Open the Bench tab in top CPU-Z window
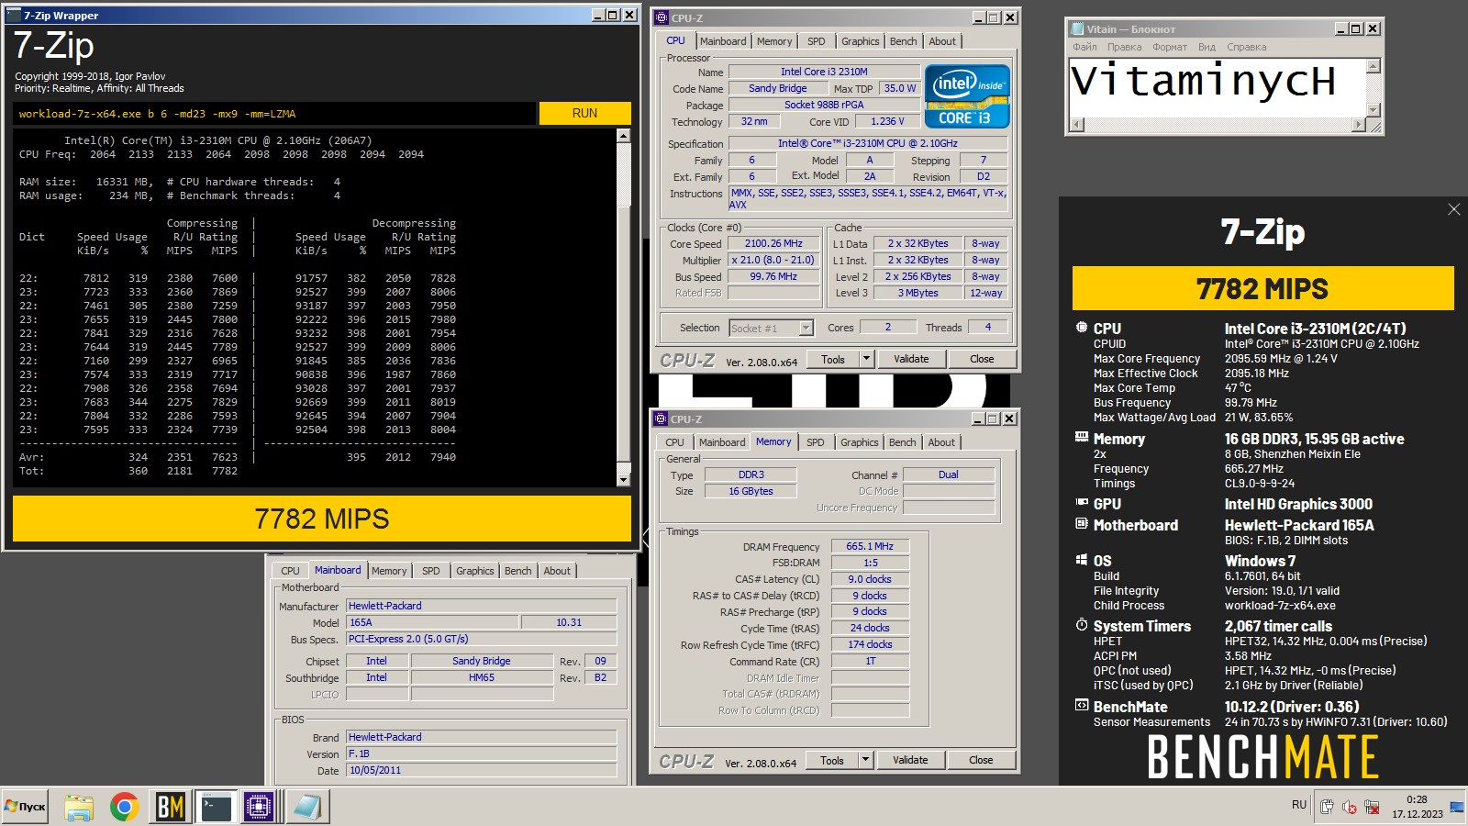1468x826 pixels. 903,41
